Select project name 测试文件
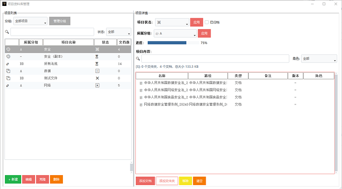This screenshot has width=342, height=189. pyautogui.click(x=51, y=78)
